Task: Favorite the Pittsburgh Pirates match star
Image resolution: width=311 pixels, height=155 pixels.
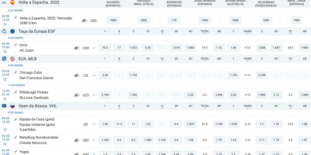Action: tap(5, 99)
